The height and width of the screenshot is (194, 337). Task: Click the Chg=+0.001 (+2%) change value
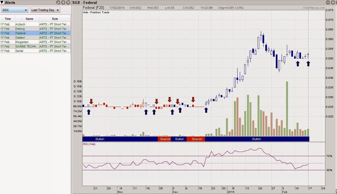coord(231,8)
